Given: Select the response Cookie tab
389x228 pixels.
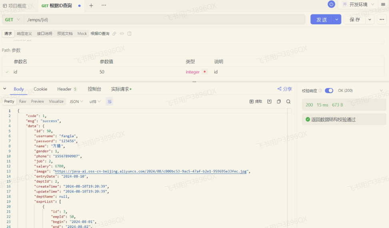Looking at the screenshot, I should 40,89.
